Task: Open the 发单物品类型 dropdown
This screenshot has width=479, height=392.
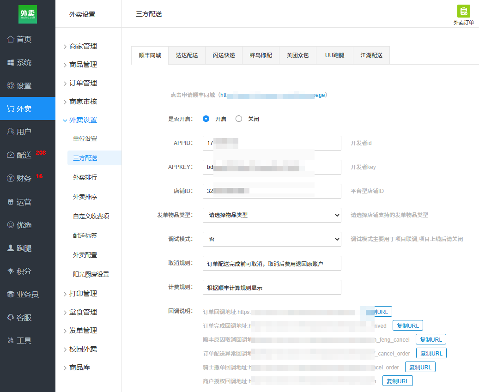Action: (x=272, y=215)
